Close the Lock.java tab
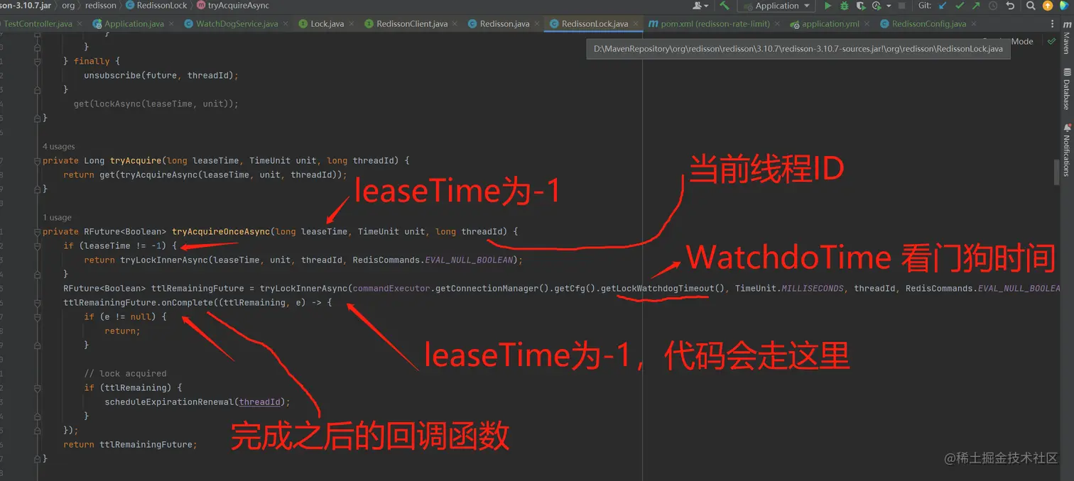 352,23
